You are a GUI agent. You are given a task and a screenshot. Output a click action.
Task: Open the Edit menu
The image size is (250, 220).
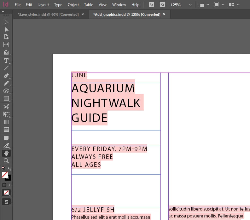point(29,5)
